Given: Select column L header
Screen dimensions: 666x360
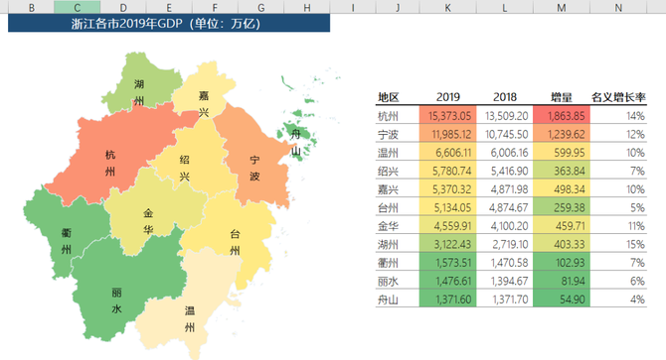Looking at the screenshot, I should pos(505,7).
